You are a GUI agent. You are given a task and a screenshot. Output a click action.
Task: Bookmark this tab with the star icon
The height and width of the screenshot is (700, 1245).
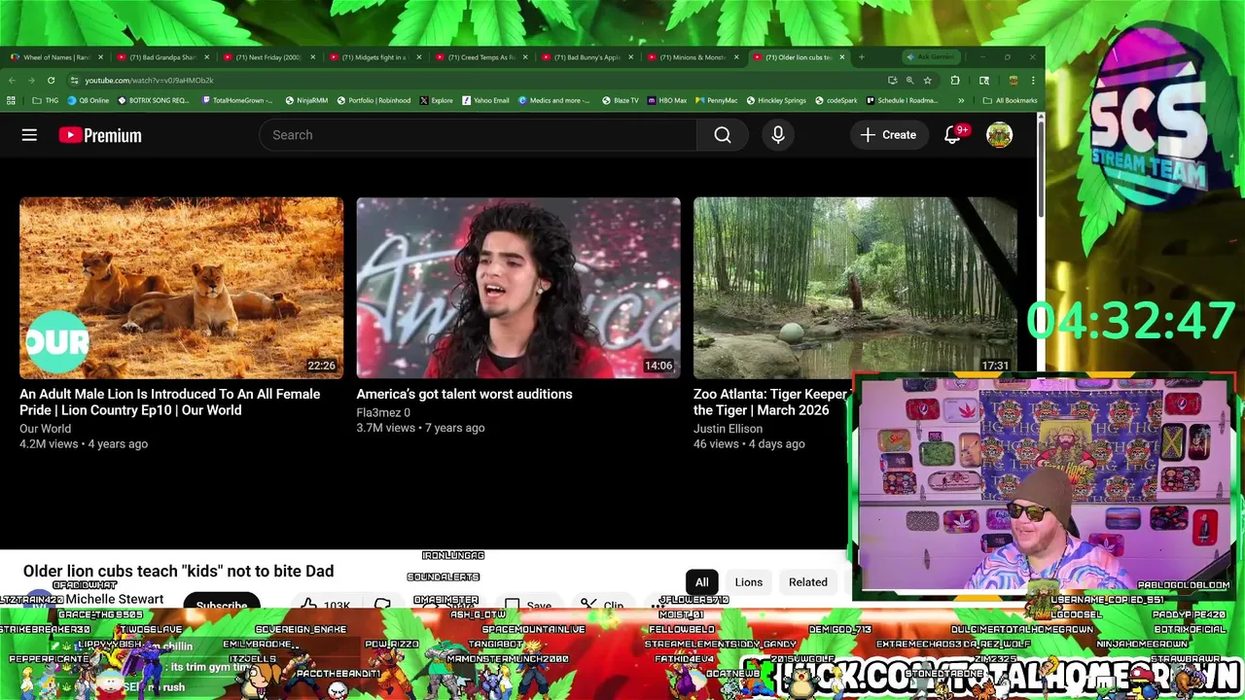[x=928, y=81]
